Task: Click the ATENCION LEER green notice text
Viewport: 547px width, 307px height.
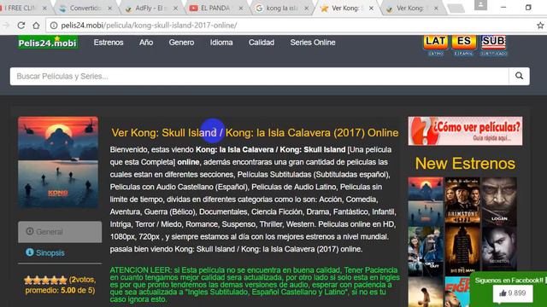Action: point(255,284)
